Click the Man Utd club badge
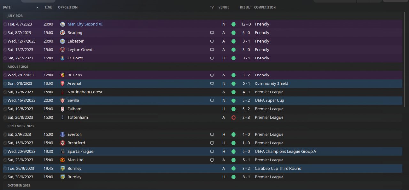 coord(62,160)
